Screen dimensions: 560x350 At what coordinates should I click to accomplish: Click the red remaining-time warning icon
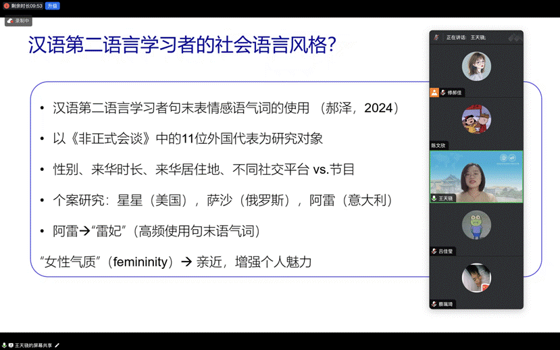(x=6, y=5)
